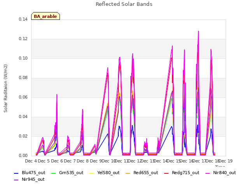
Task: Toggle Blu475_out series in legend
Action: pos(30,173)
